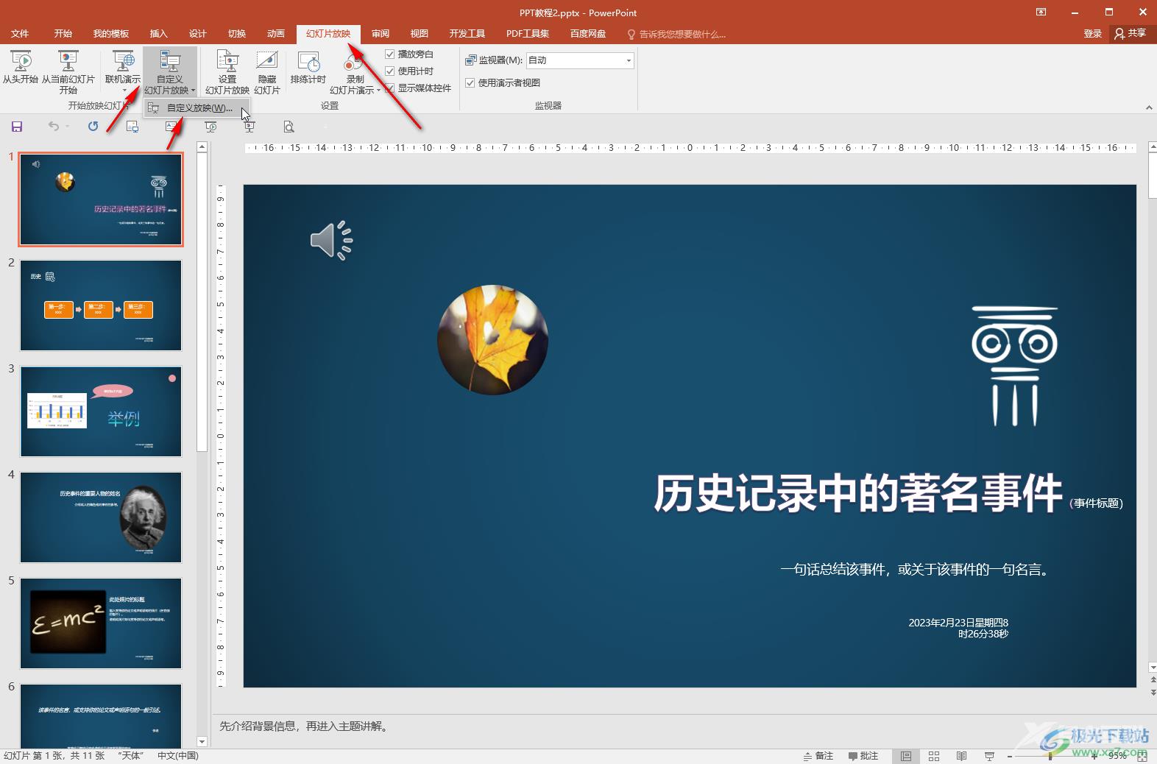Screen dimensions: 1157x764
Task: Open the 开始 tab
Action: coord(63,33)
